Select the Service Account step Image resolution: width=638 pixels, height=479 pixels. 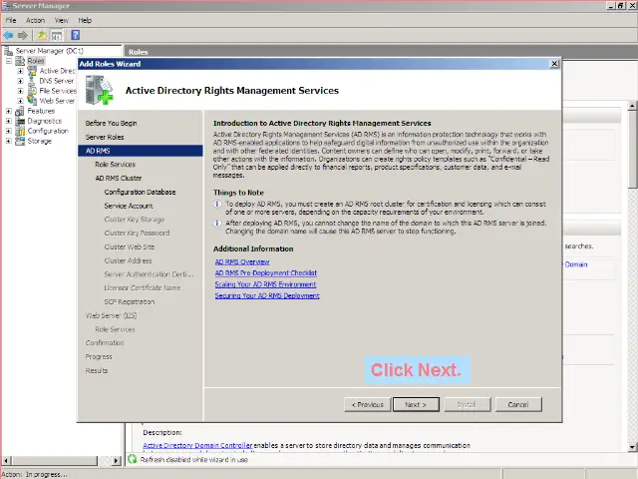coord(129,206)
